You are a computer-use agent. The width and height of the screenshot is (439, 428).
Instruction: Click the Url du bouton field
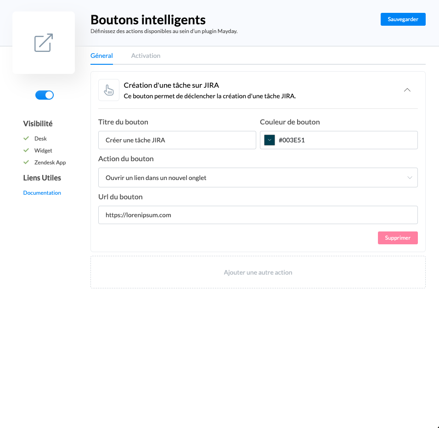tap(258, 215)
